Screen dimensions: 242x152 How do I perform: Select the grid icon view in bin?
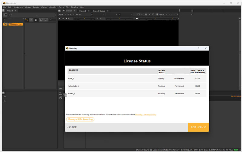[36, 20]
